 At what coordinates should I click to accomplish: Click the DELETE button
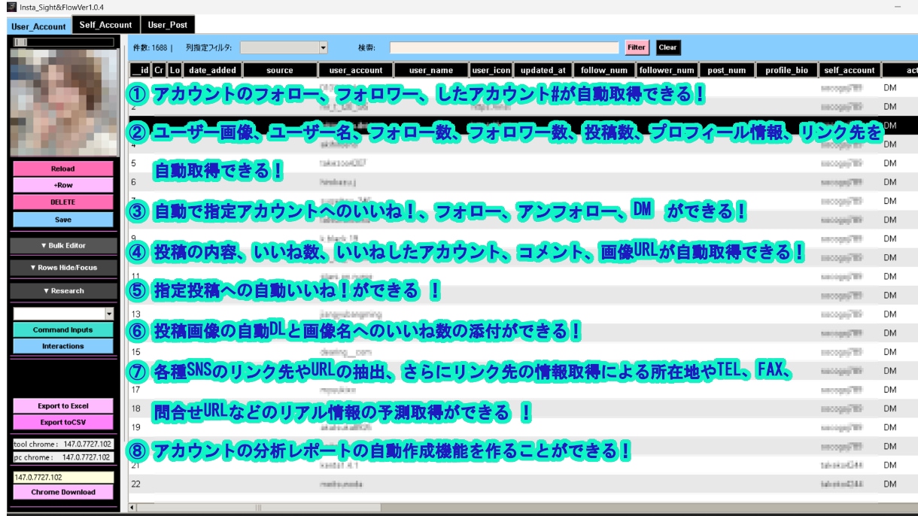click(63, 202)
